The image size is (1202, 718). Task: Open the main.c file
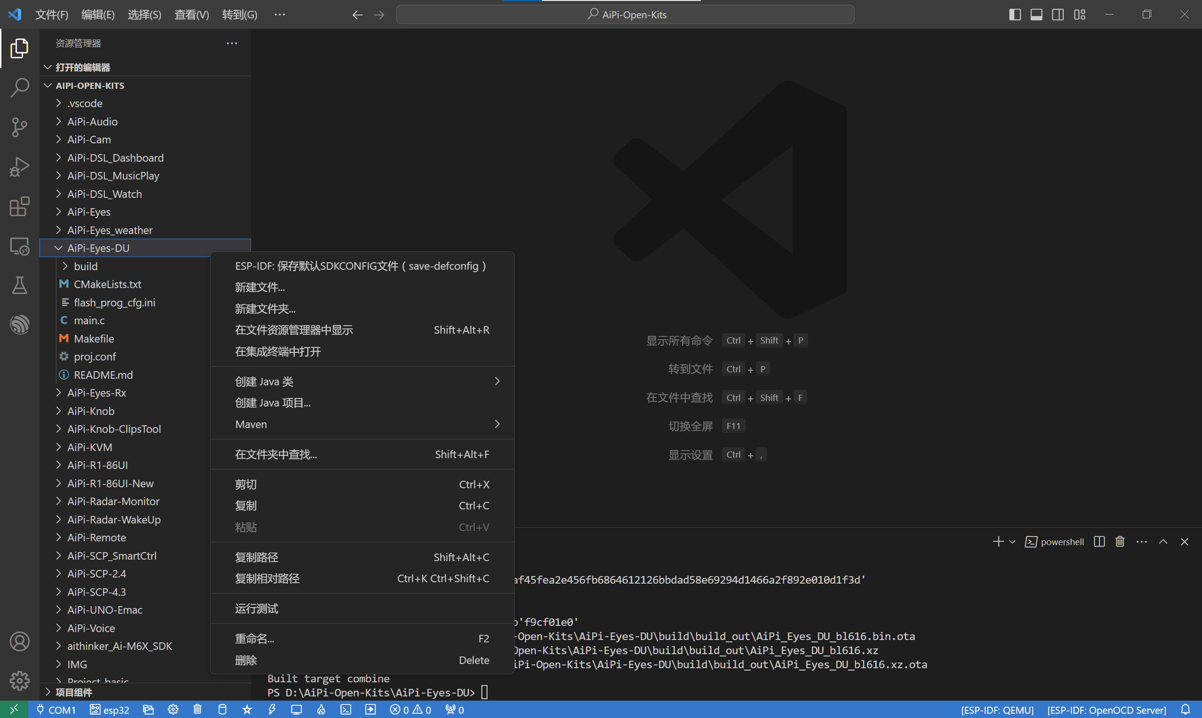pyautogui.click(x=89, y=320)
